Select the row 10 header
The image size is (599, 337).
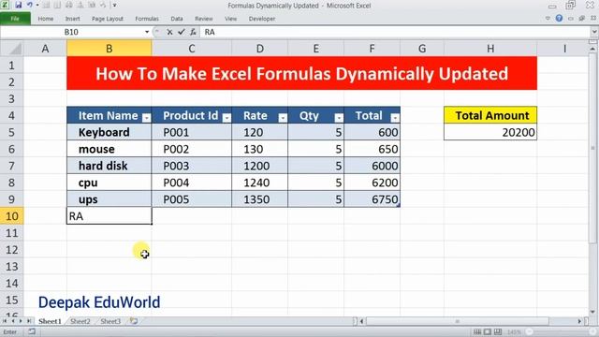coord(12,216)
